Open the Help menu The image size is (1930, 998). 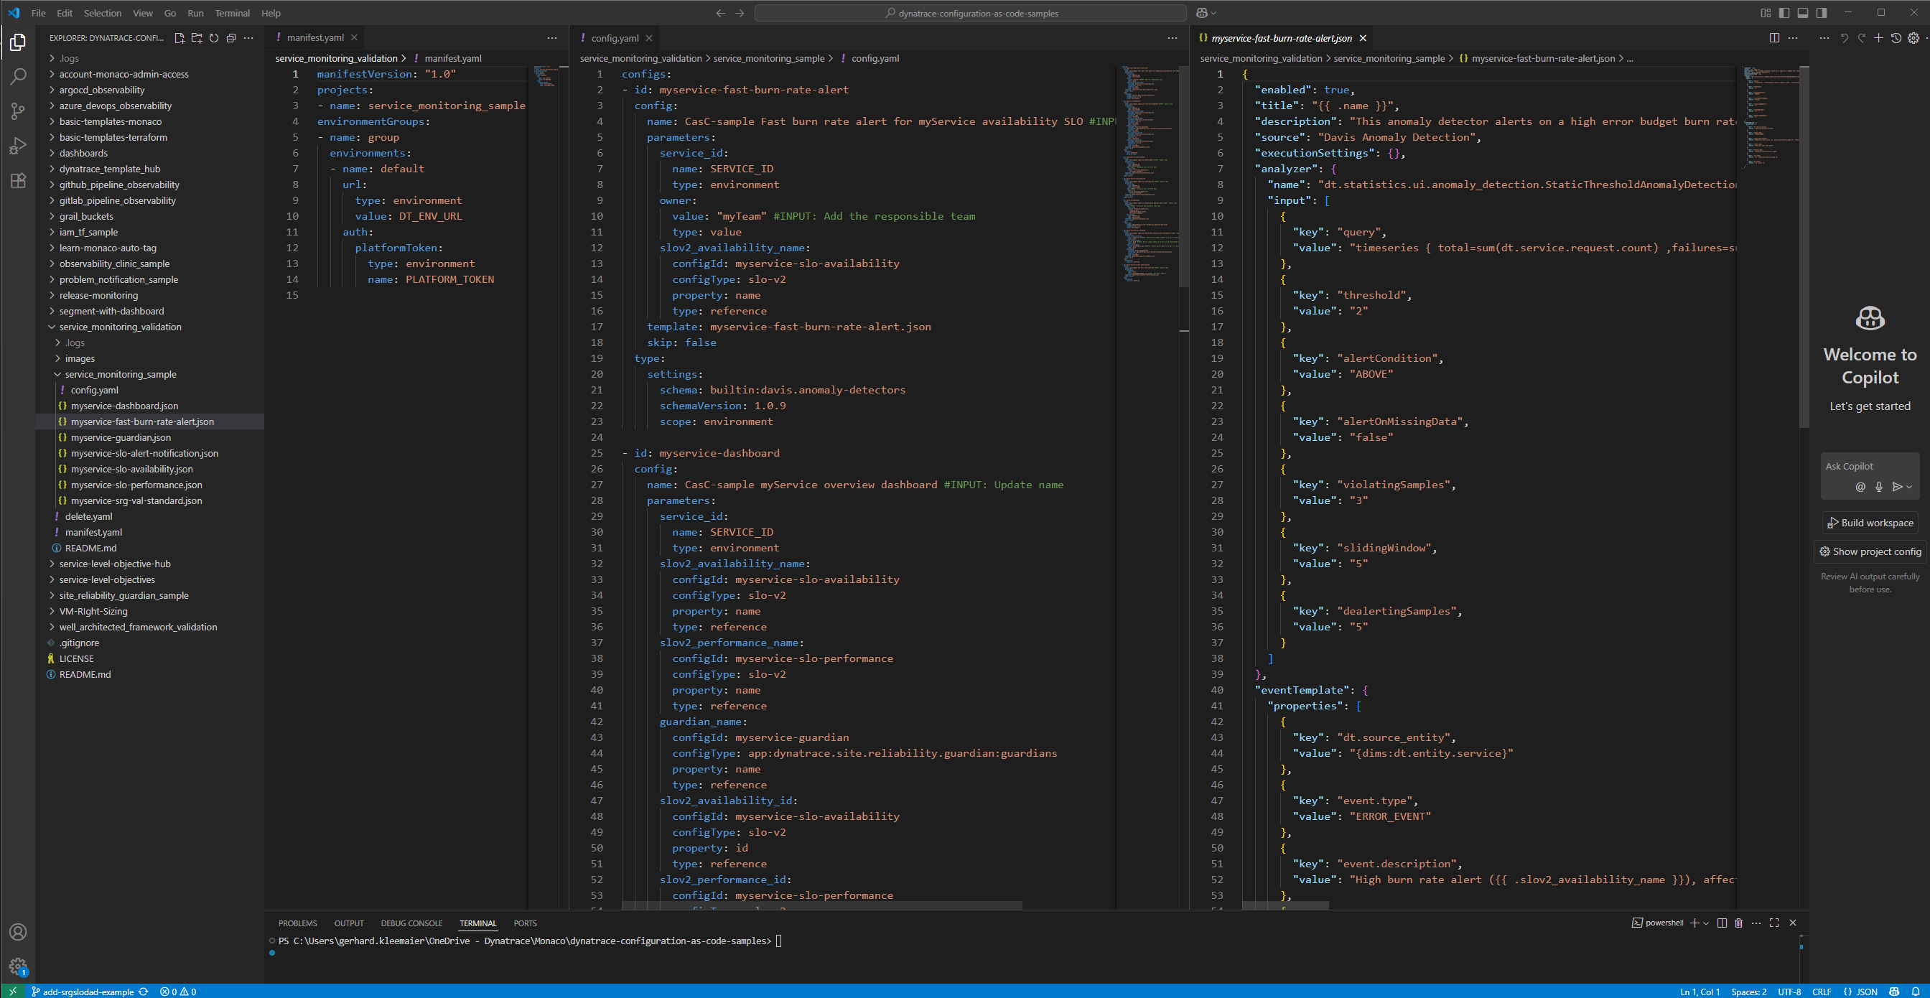271,13
